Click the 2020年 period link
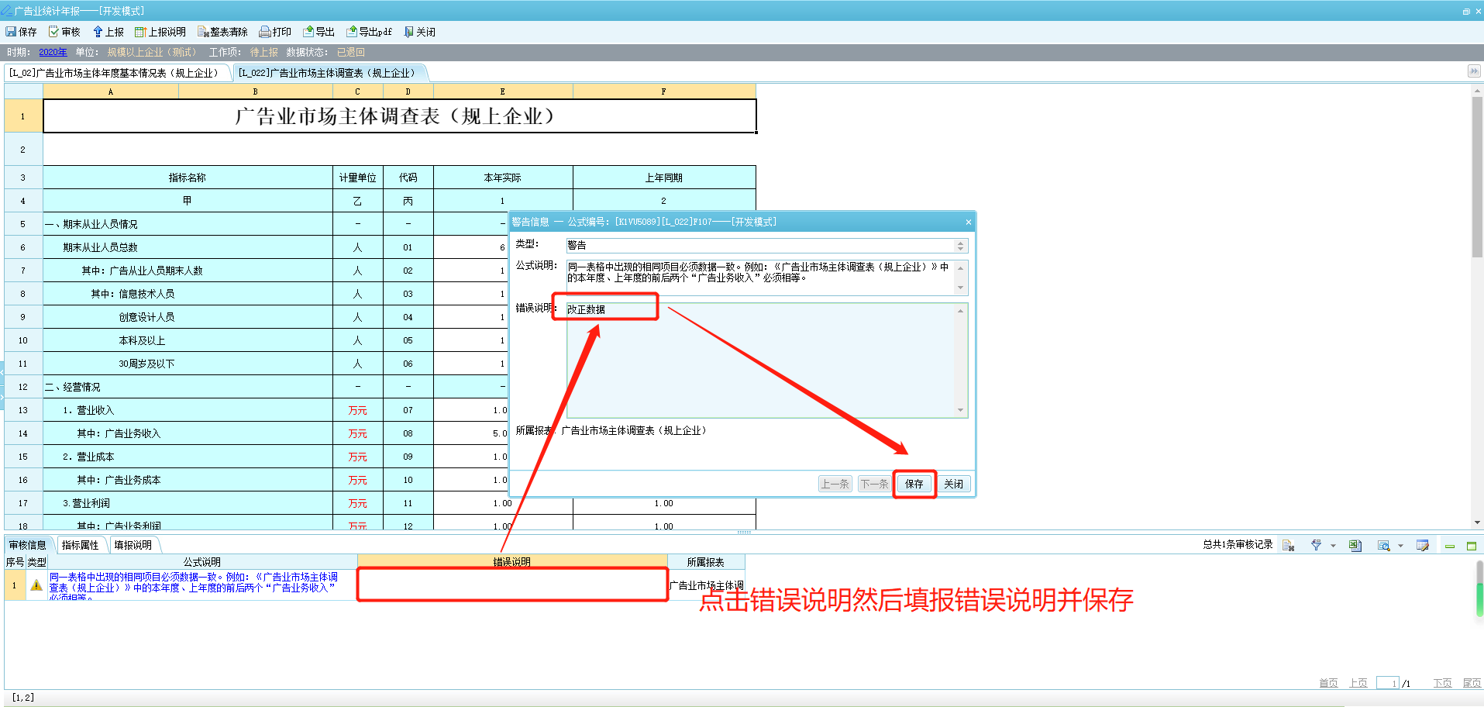The width and height of the screenshot is (1484, 707). click(x=53, y=52)
